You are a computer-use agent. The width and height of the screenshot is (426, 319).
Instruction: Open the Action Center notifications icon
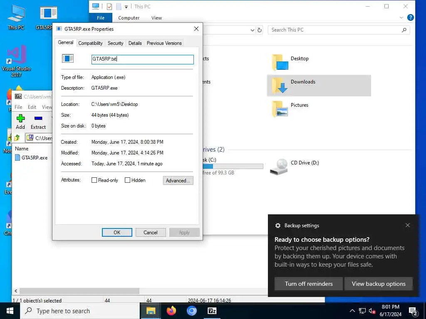click(413, 311)
